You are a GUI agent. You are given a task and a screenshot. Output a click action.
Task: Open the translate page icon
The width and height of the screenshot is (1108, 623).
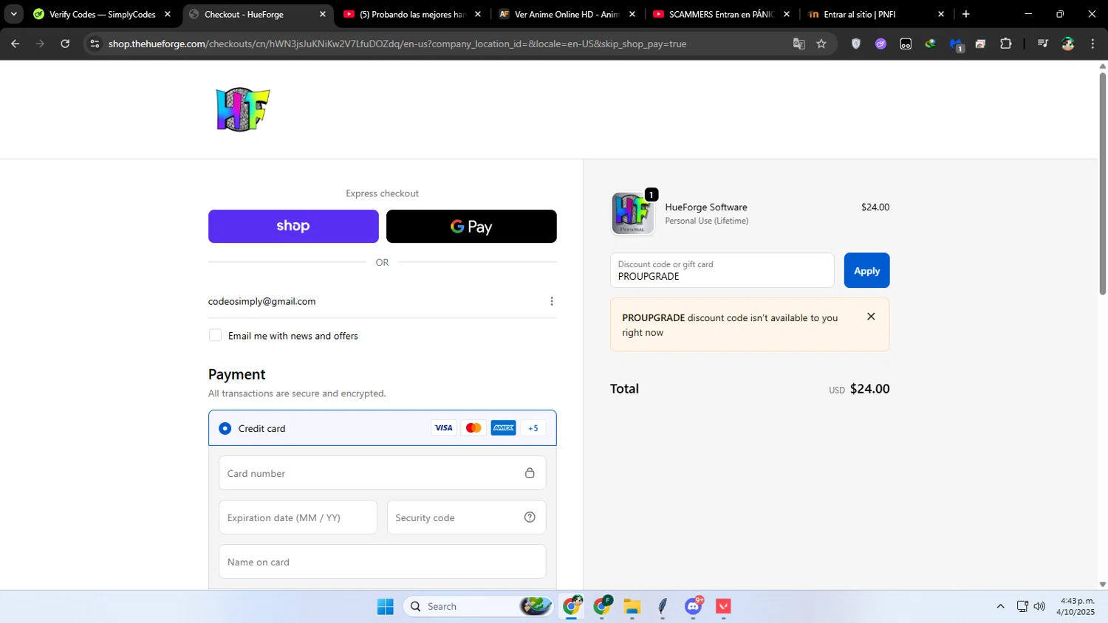click(798, 44)
